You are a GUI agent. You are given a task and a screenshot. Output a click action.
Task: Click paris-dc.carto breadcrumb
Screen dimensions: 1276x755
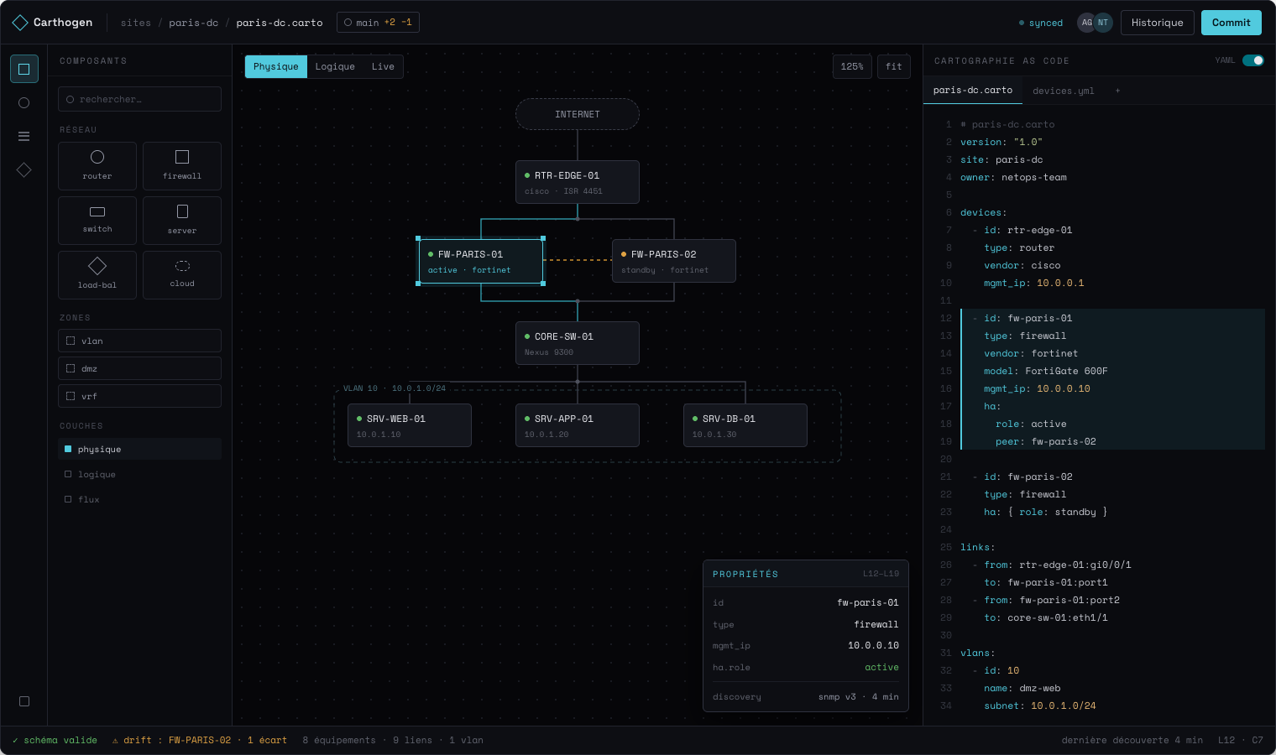click(x=280, y=23)
